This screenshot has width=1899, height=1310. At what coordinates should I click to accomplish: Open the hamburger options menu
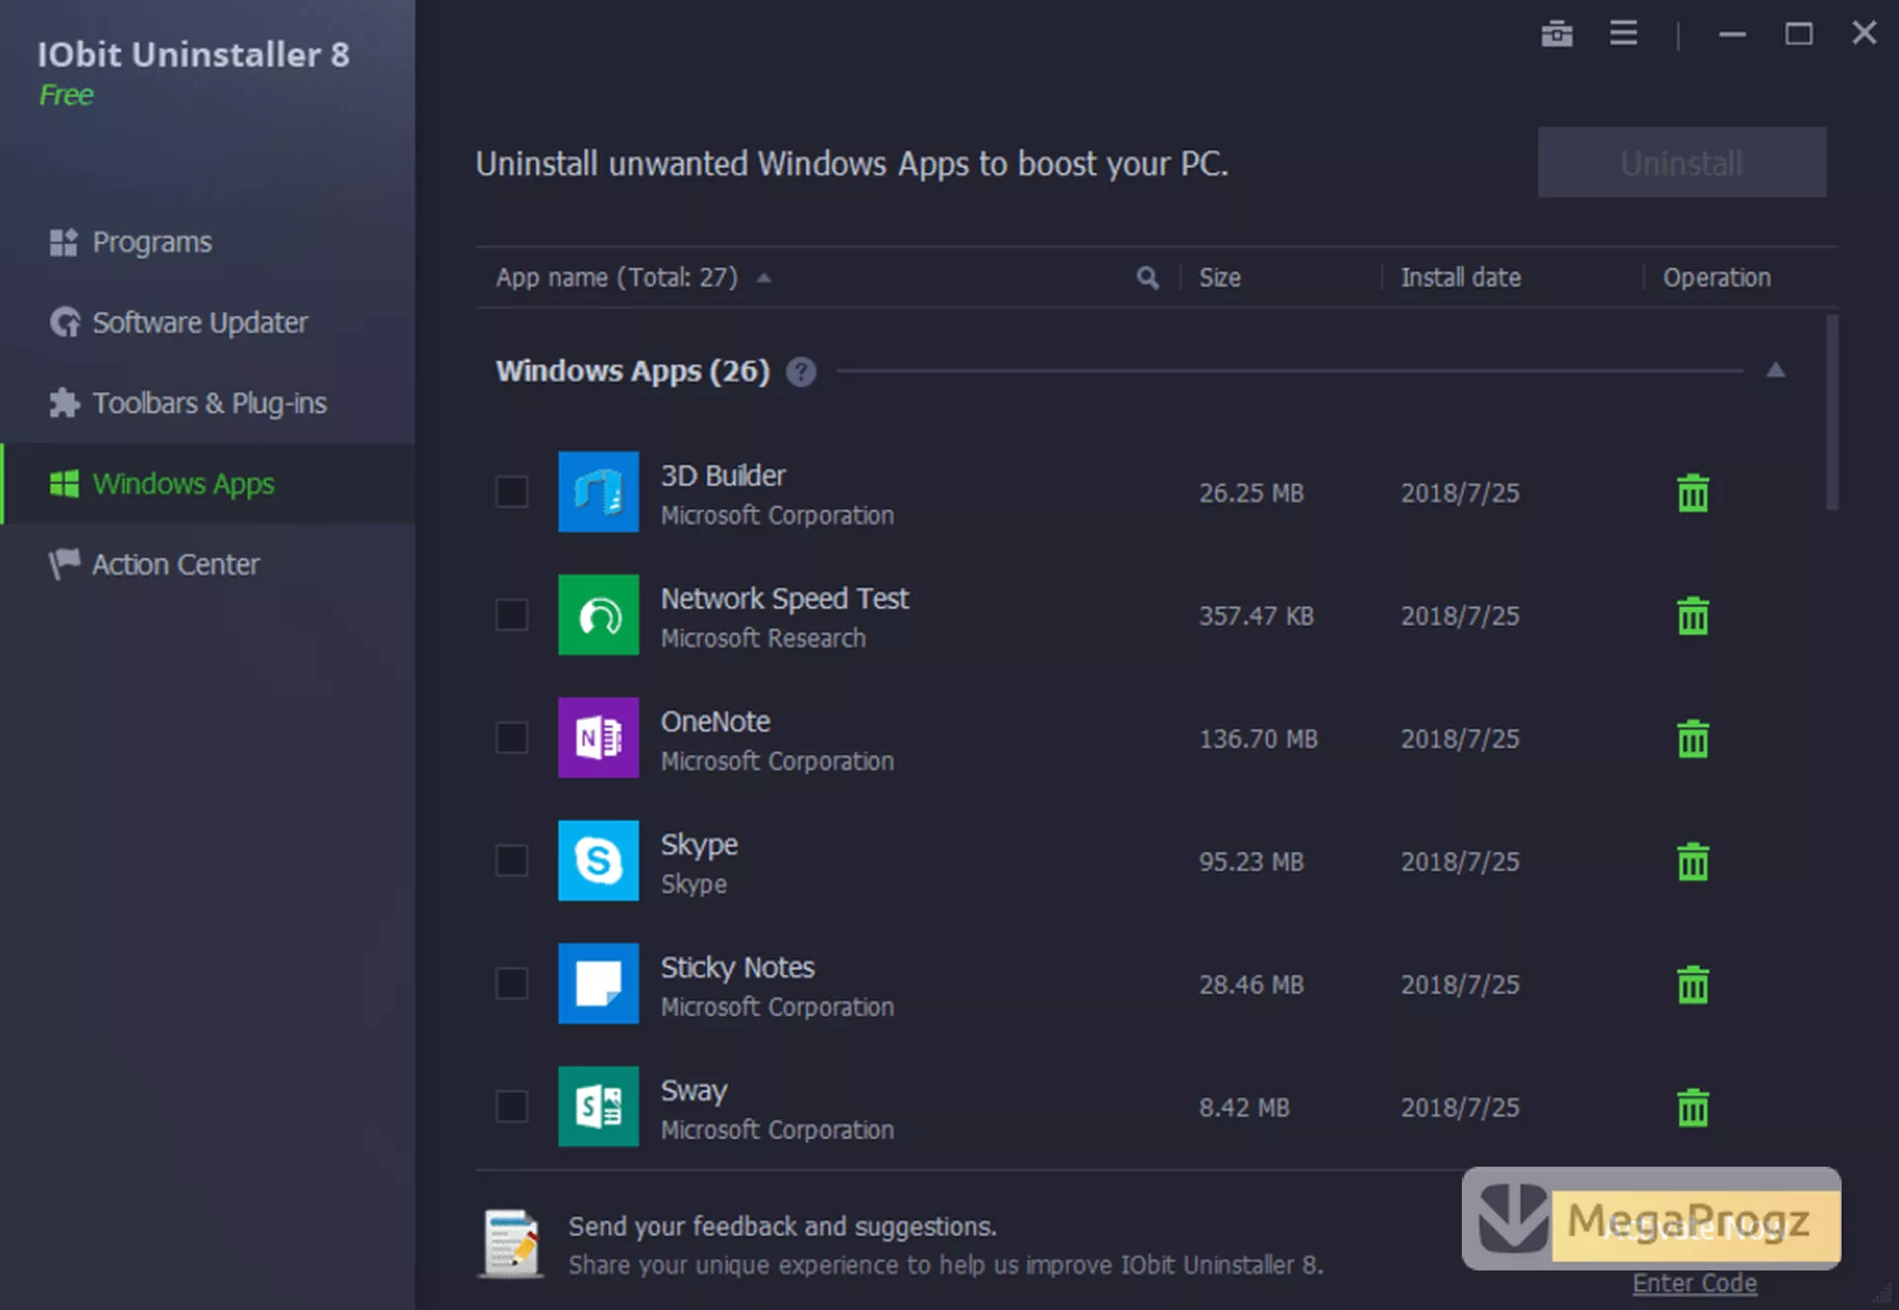pyautogui.click(x=1623, y=33)
